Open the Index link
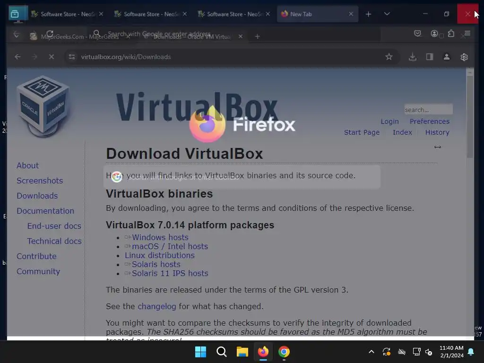This screenshot has width=484, height=363. 402,132
